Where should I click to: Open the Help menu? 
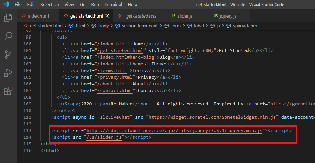coord(133,5)
